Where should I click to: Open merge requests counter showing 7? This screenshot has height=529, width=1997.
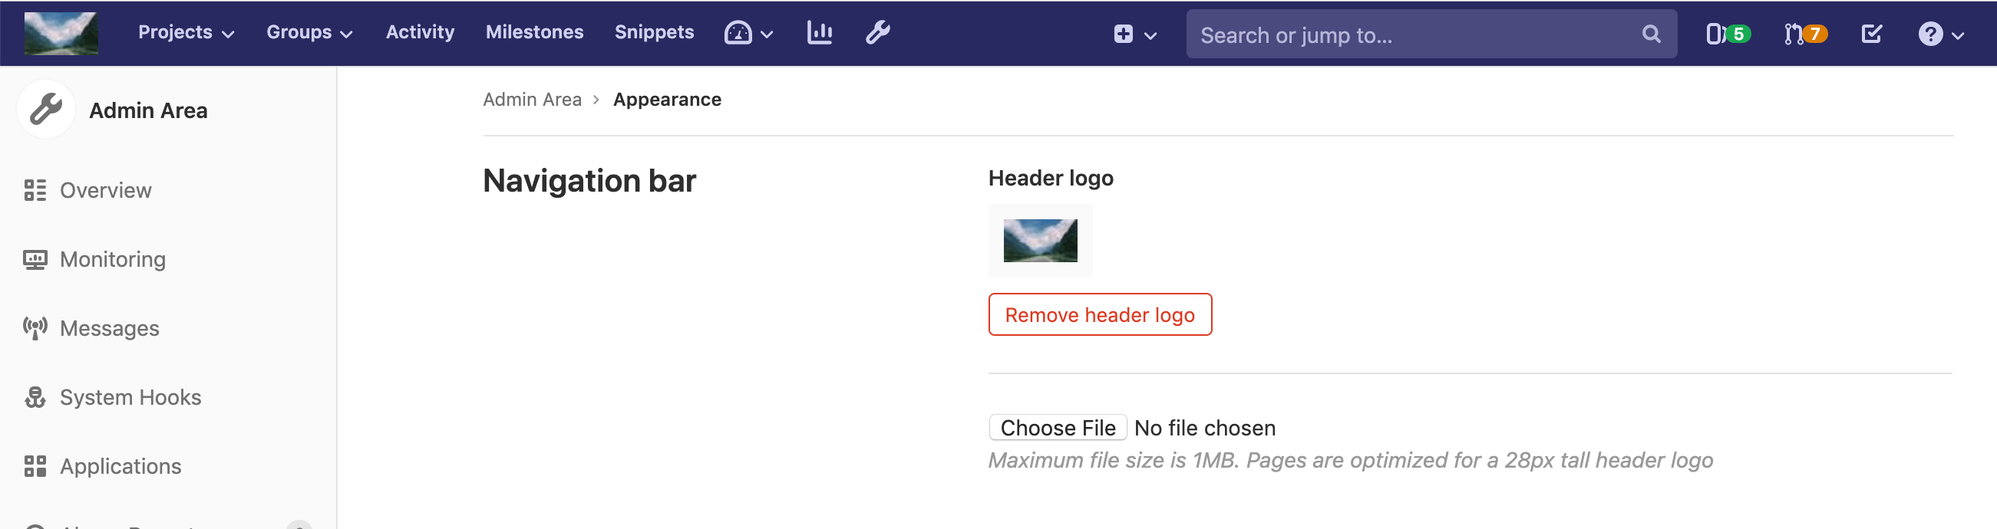point(1804,34)
